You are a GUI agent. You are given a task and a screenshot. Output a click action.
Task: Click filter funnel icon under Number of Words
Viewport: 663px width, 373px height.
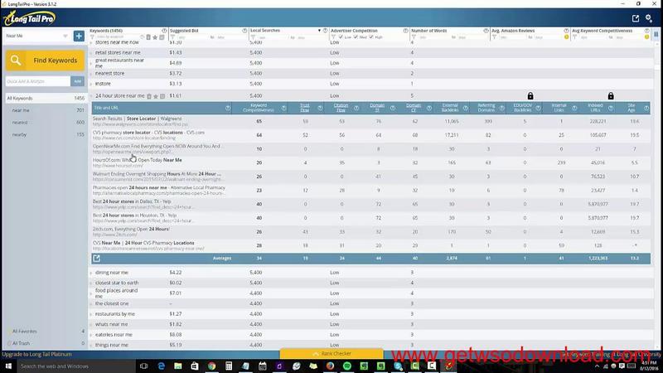point(414,37)
